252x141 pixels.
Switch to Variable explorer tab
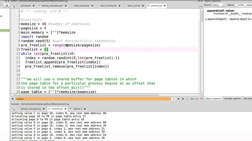click(232, 99)
